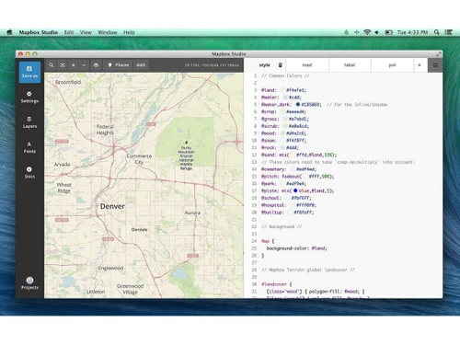Click the Common Colors comment line
Viewport: 460px width, 345px height.
285,75
